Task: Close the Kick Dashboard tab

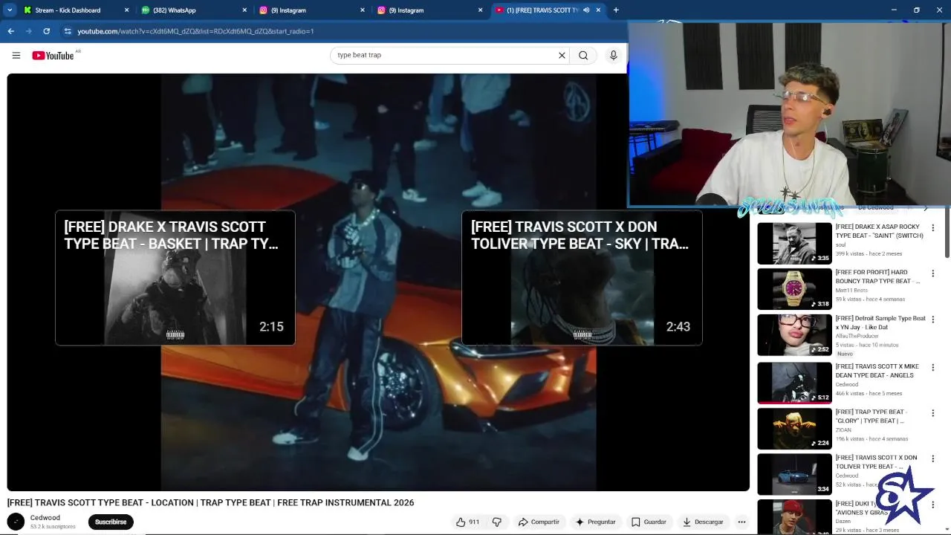Action: (x=126, y=10)
